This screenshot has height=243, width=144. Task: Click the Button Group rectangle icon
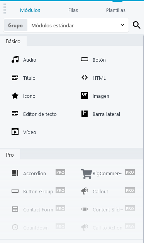point(15,191)
